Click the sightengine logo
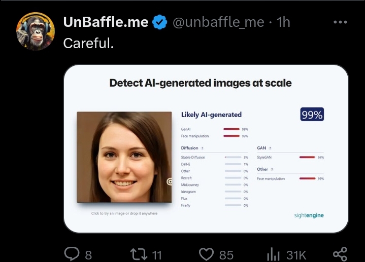This screenshot has height=262, width=365. (x=309, y=215)
